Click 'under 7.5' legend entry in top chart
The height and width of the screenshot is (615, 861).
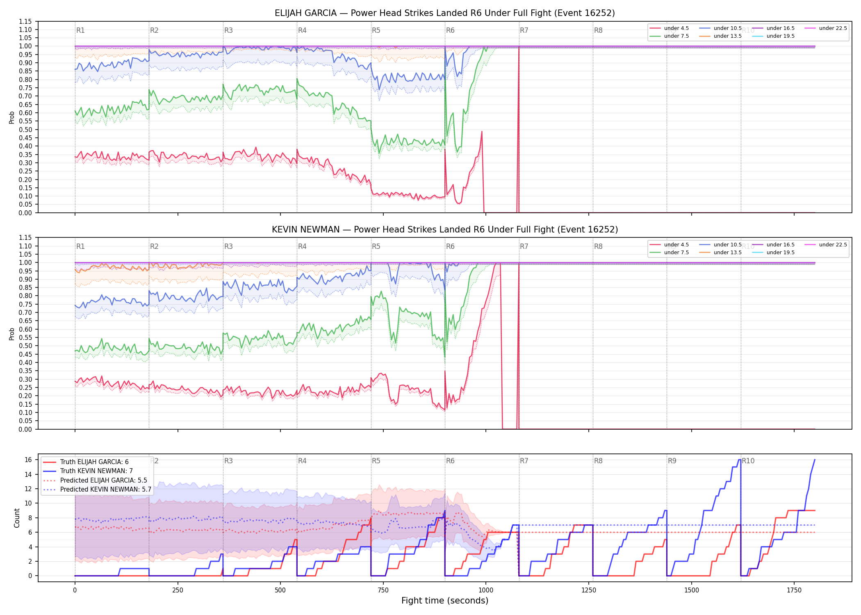(x=669, y=36)
